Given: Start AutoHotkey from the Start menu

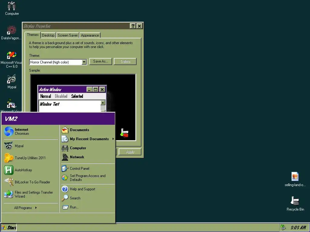Looking at the screenshot, I should (x=31, y=170).
